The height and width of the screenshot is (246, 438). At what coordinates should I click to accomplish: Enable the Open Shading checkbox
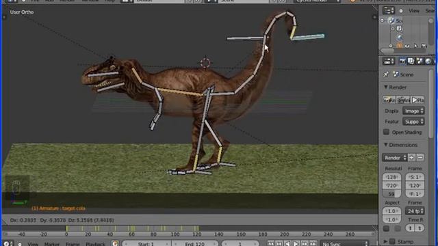click(x=386, y=132)
